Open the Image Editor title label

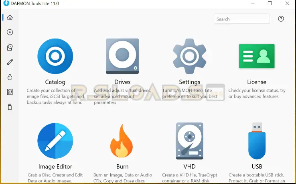pyautogui.click(x=55, y=167)
